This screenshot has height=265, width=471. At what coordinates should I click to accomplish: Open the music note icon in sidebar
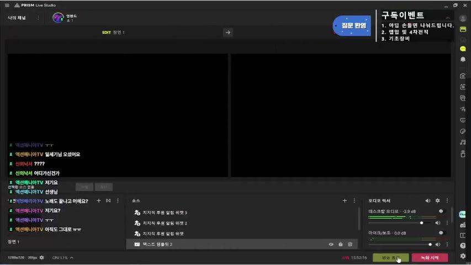(463, 142)
